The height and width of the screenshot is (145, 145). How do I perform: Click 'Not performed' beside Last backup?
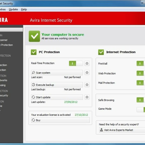pyautogui.click(x=72, y=89)
